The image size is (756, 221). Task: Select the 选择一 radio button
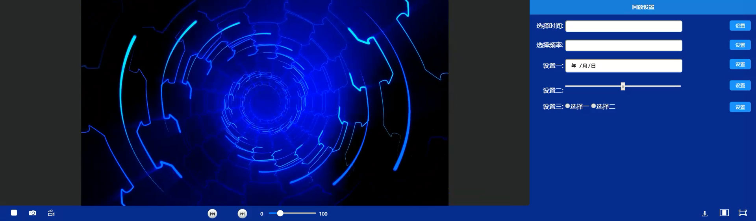pos(567,106)
